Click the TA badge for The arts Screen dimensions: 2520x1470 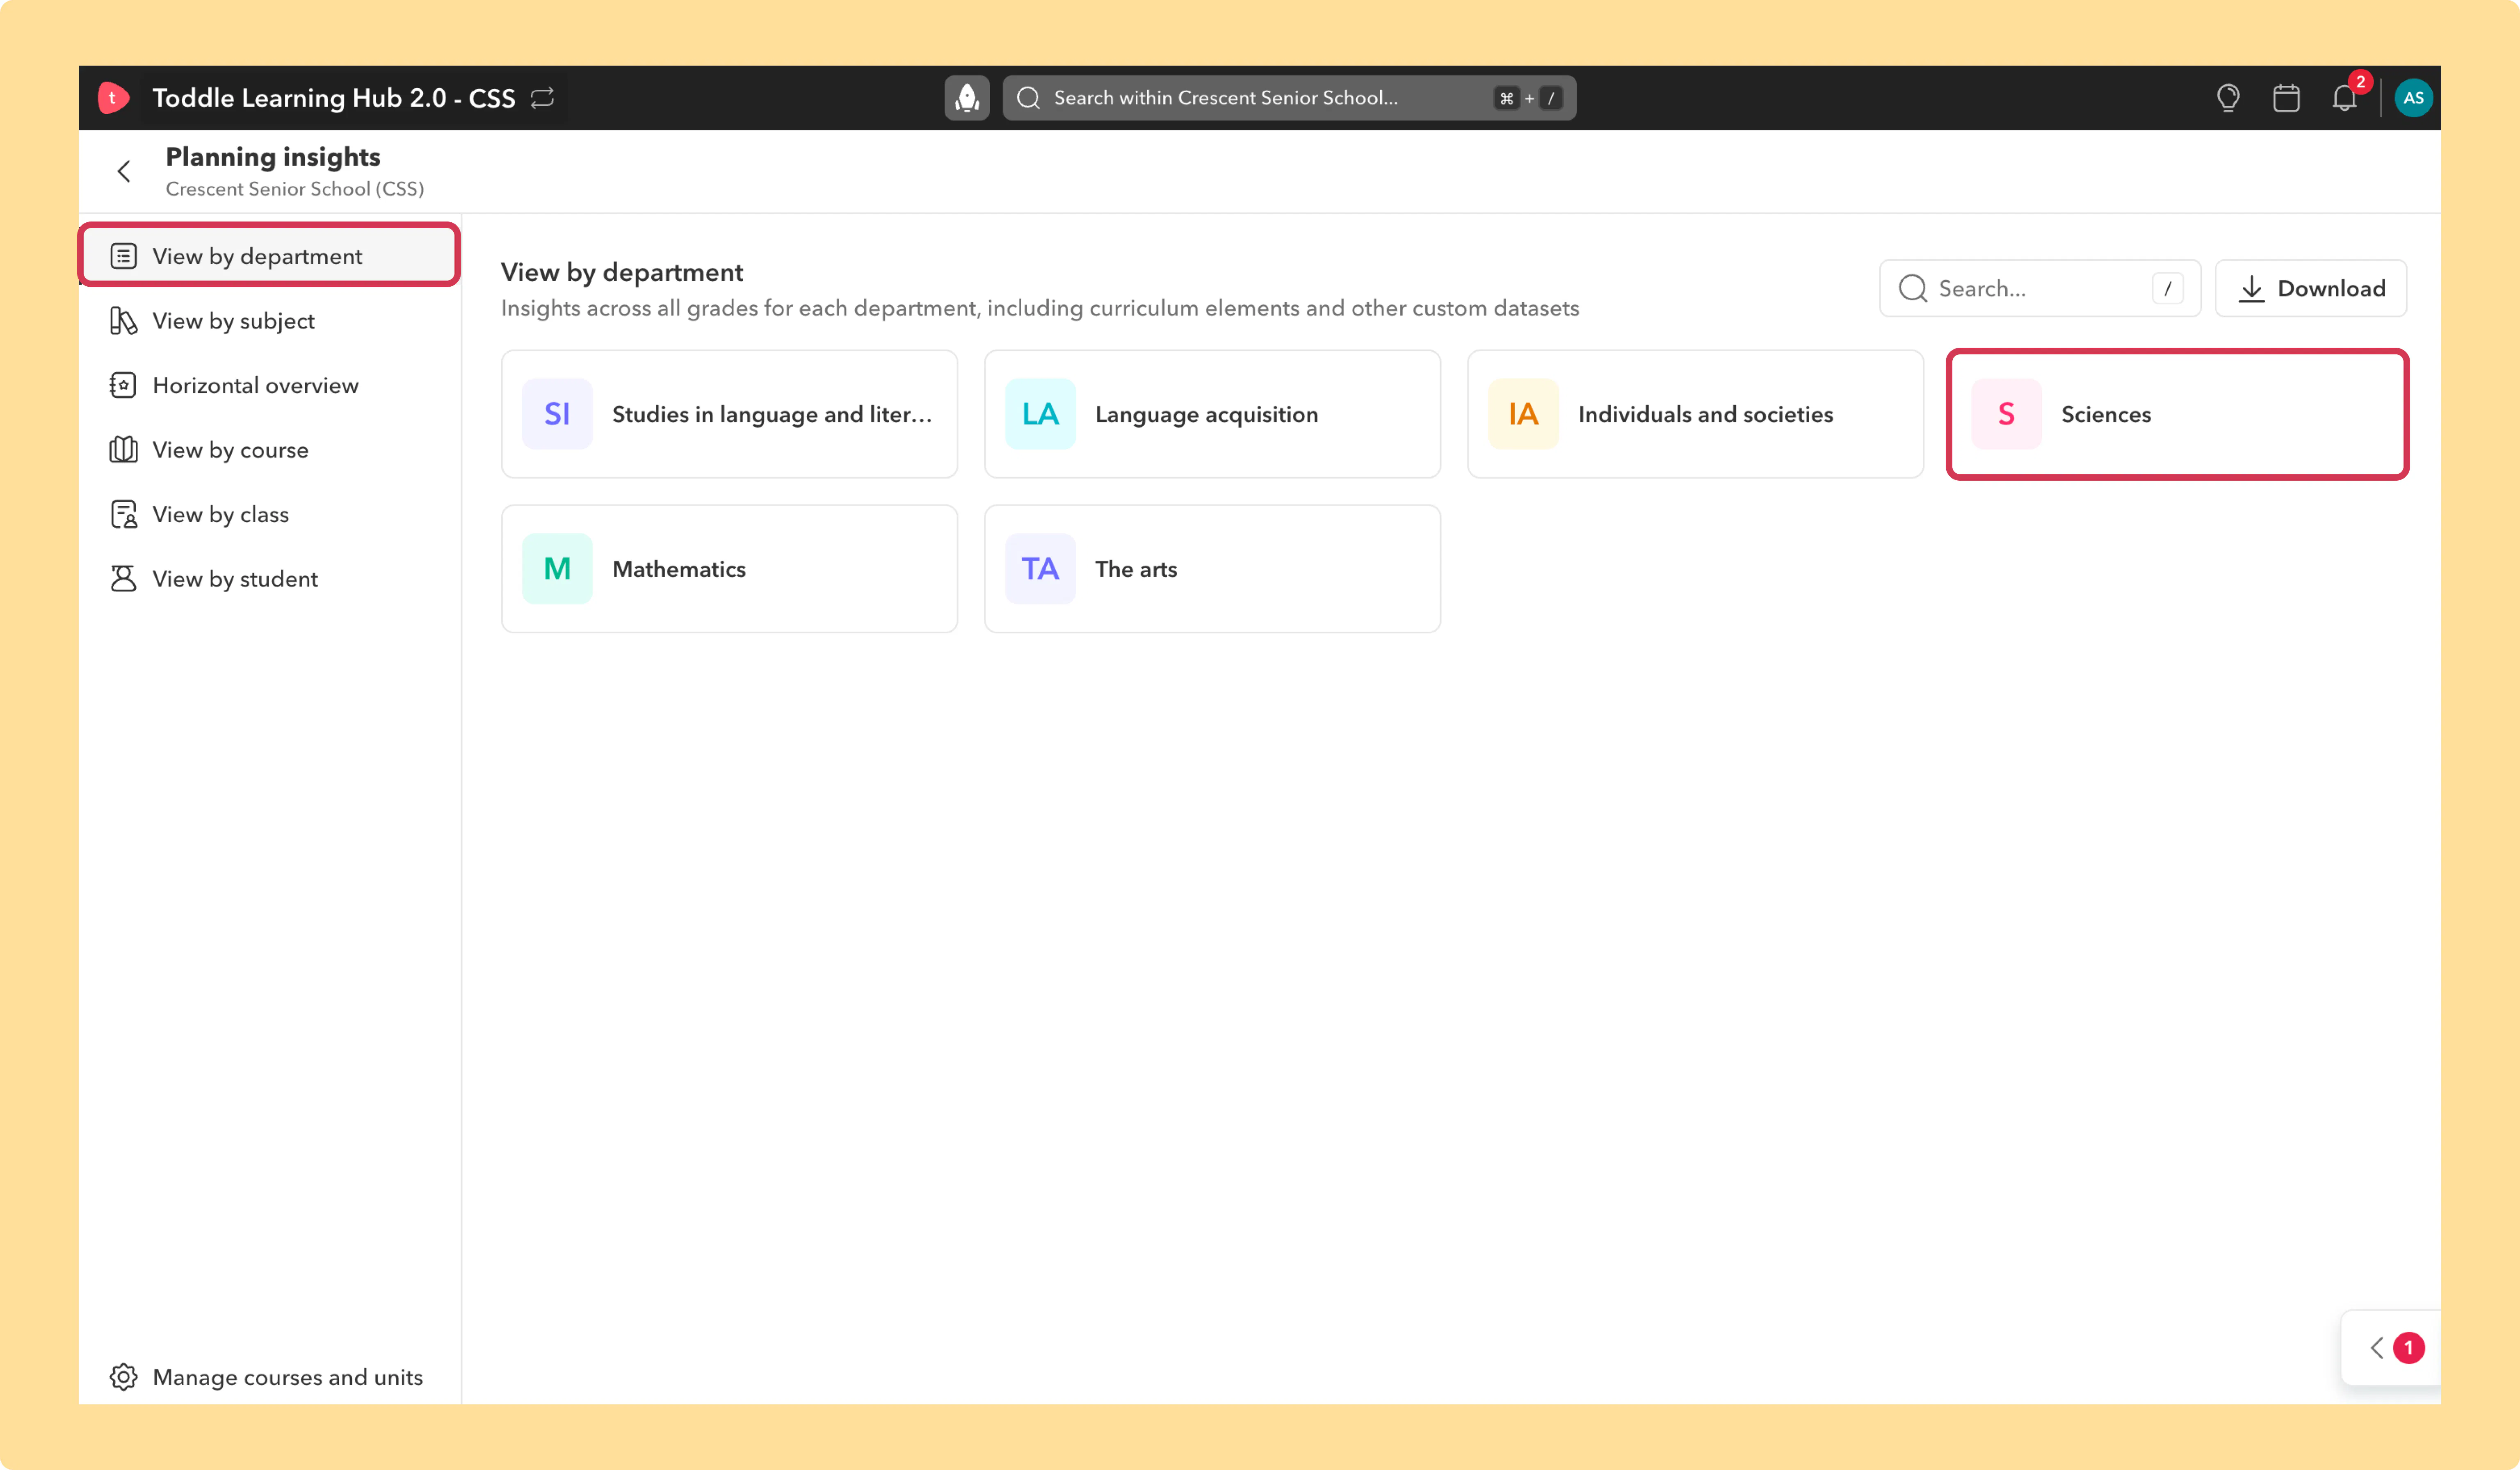(1040, 569)
